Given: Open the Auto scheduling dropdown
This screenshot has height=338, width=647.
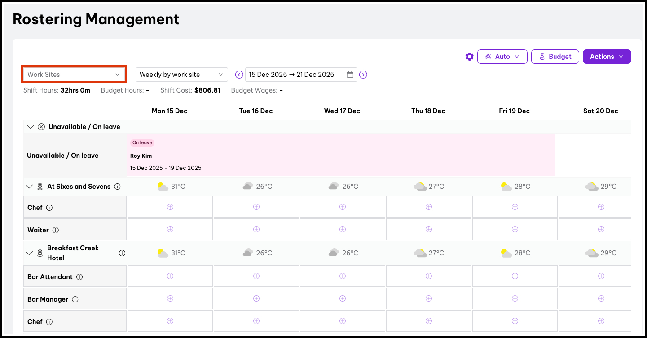Looking at the screenshot, I should pyautogui.click(x=502, y=57).
